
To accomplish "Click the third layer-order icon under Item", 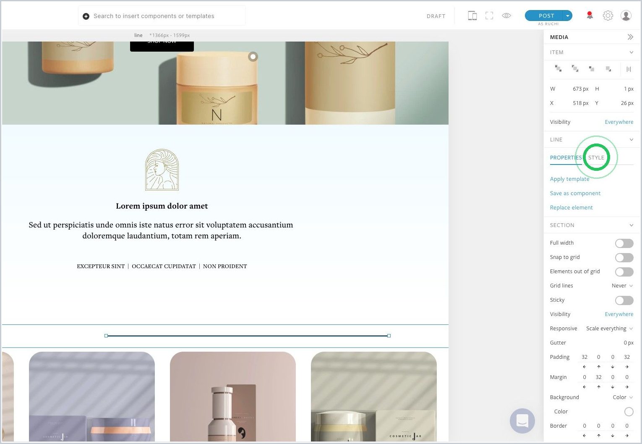I will click(592, 68).
